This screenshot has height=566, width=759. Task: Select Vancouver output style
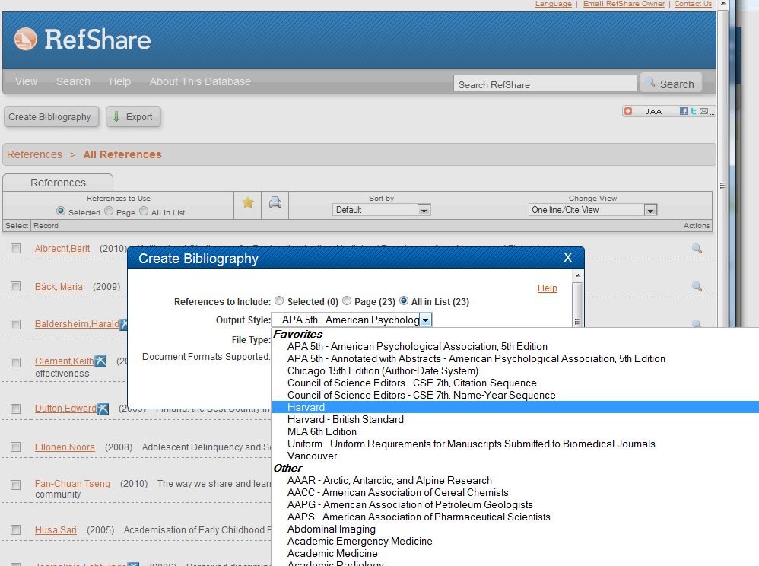point(313,456)
